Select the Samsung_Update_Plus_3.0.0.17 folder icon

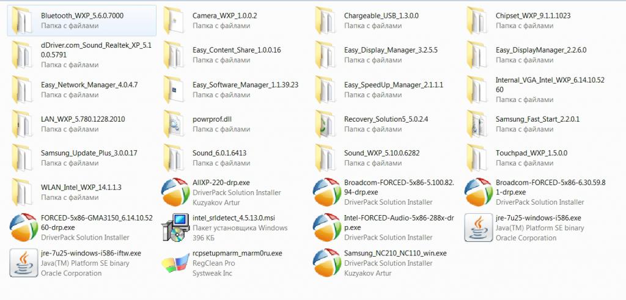point(21,158)
